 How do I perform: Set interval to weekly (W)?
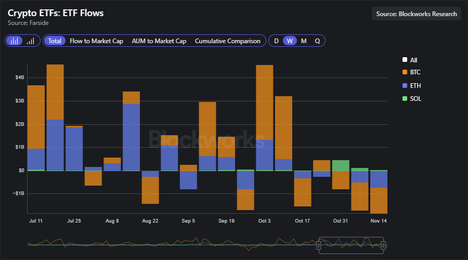290,41
